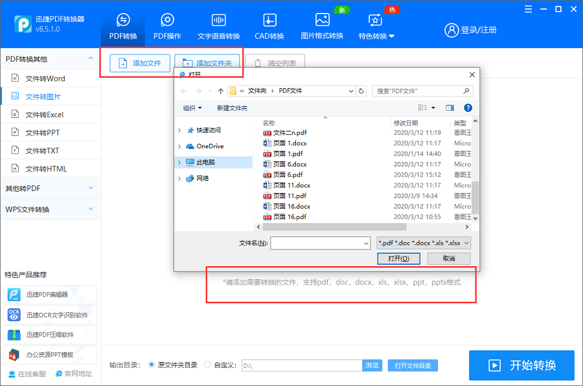583x386 pixels.
Task: Open the 图片格式转换 tab
Action: (x=322, y=27)
